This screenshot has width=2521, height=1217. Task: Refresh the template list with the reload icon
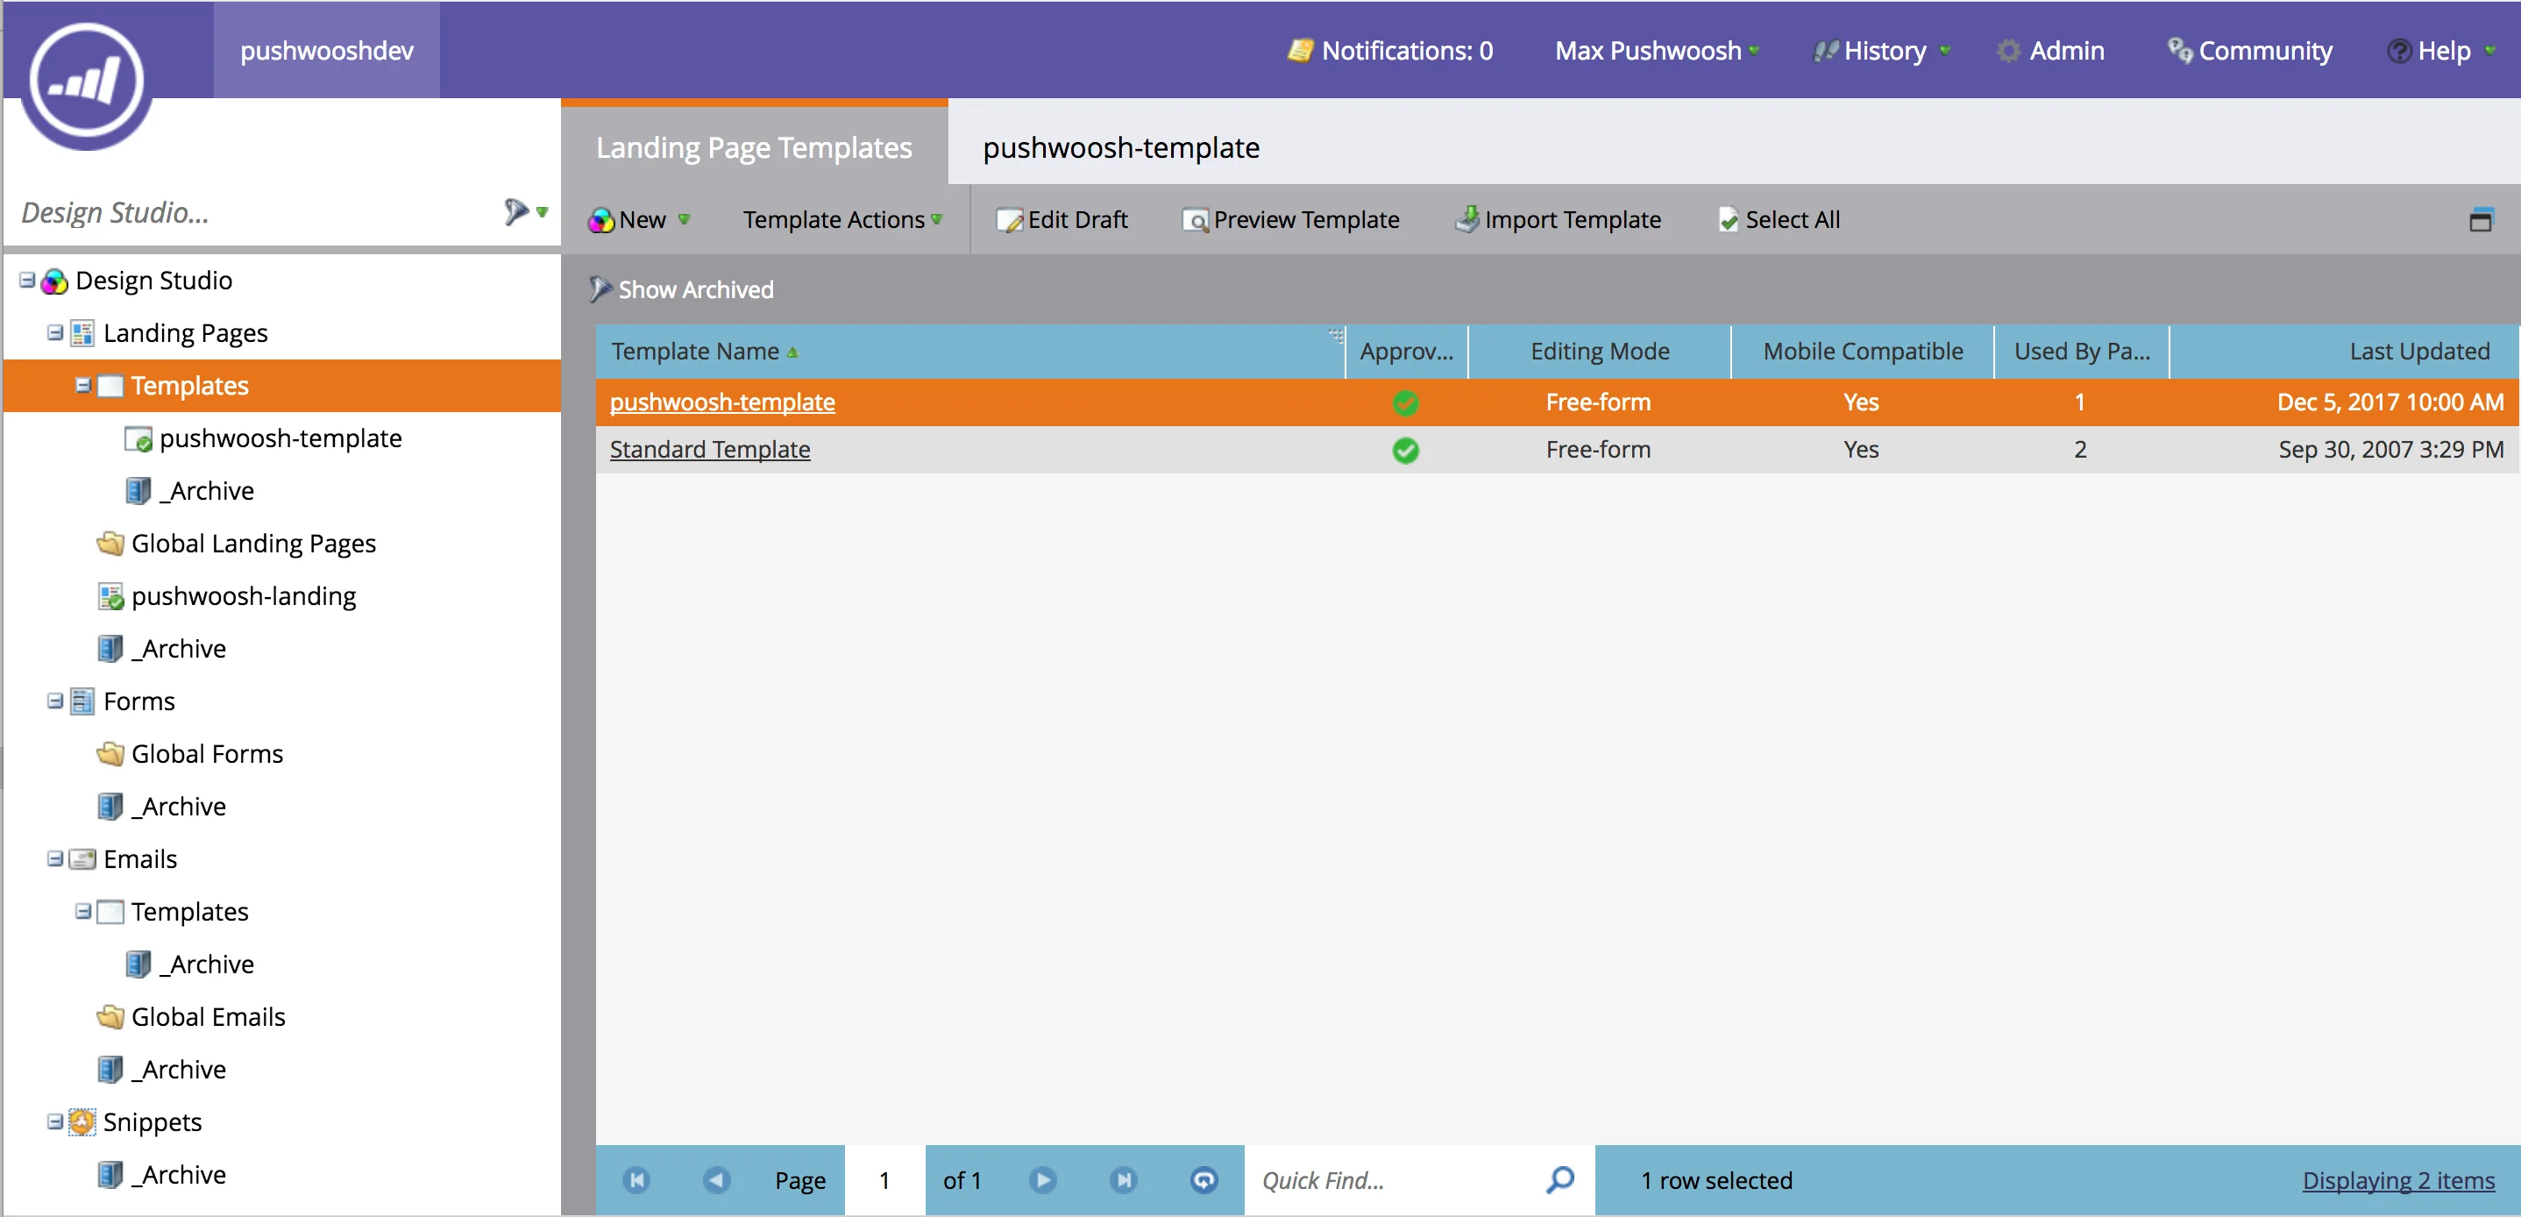(x=1203, y=1180)
